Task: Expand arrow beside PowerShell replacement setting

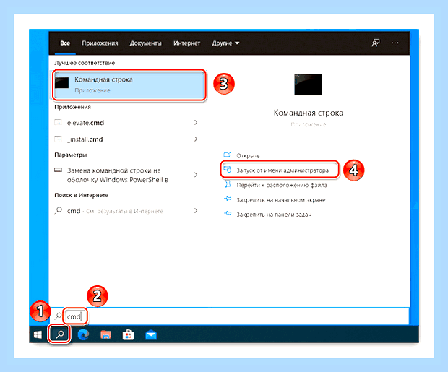Action: pos(196,175)
